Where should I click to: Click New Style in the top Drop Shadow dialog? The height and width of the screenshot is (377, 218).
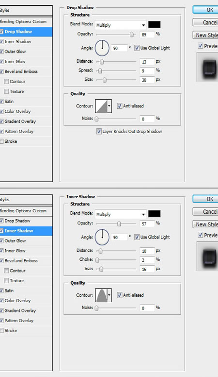pyautogui.click(x=205, y=35)
